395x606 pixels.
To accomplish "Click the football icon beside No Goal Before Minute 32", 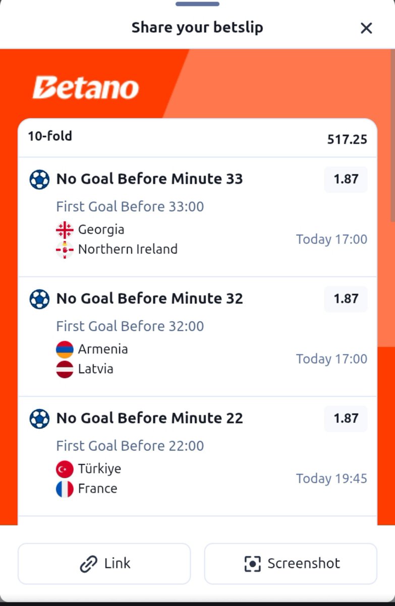I will [39, 299].
